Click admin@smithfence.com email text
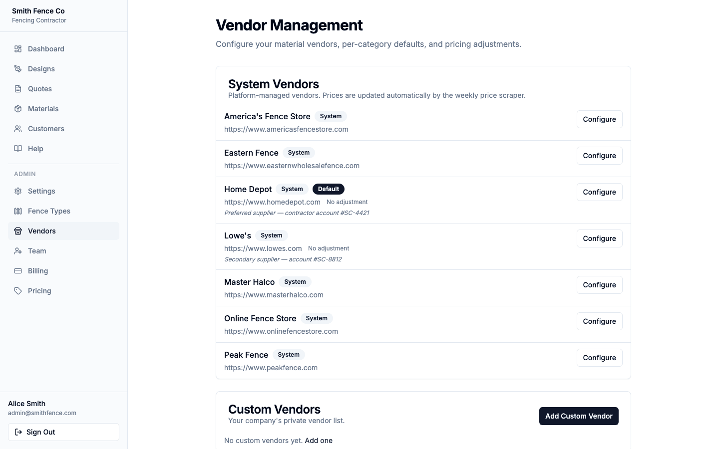This screenshot has height=449, width=719. pos(42,413)
